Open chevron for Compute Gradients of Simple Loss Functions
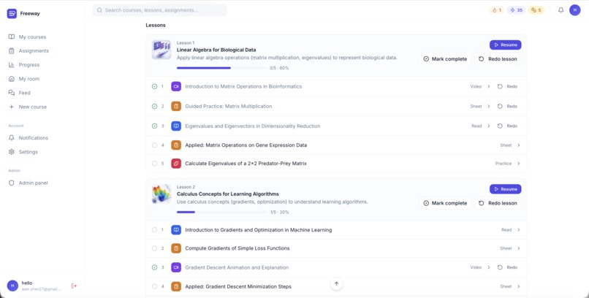 519,248
